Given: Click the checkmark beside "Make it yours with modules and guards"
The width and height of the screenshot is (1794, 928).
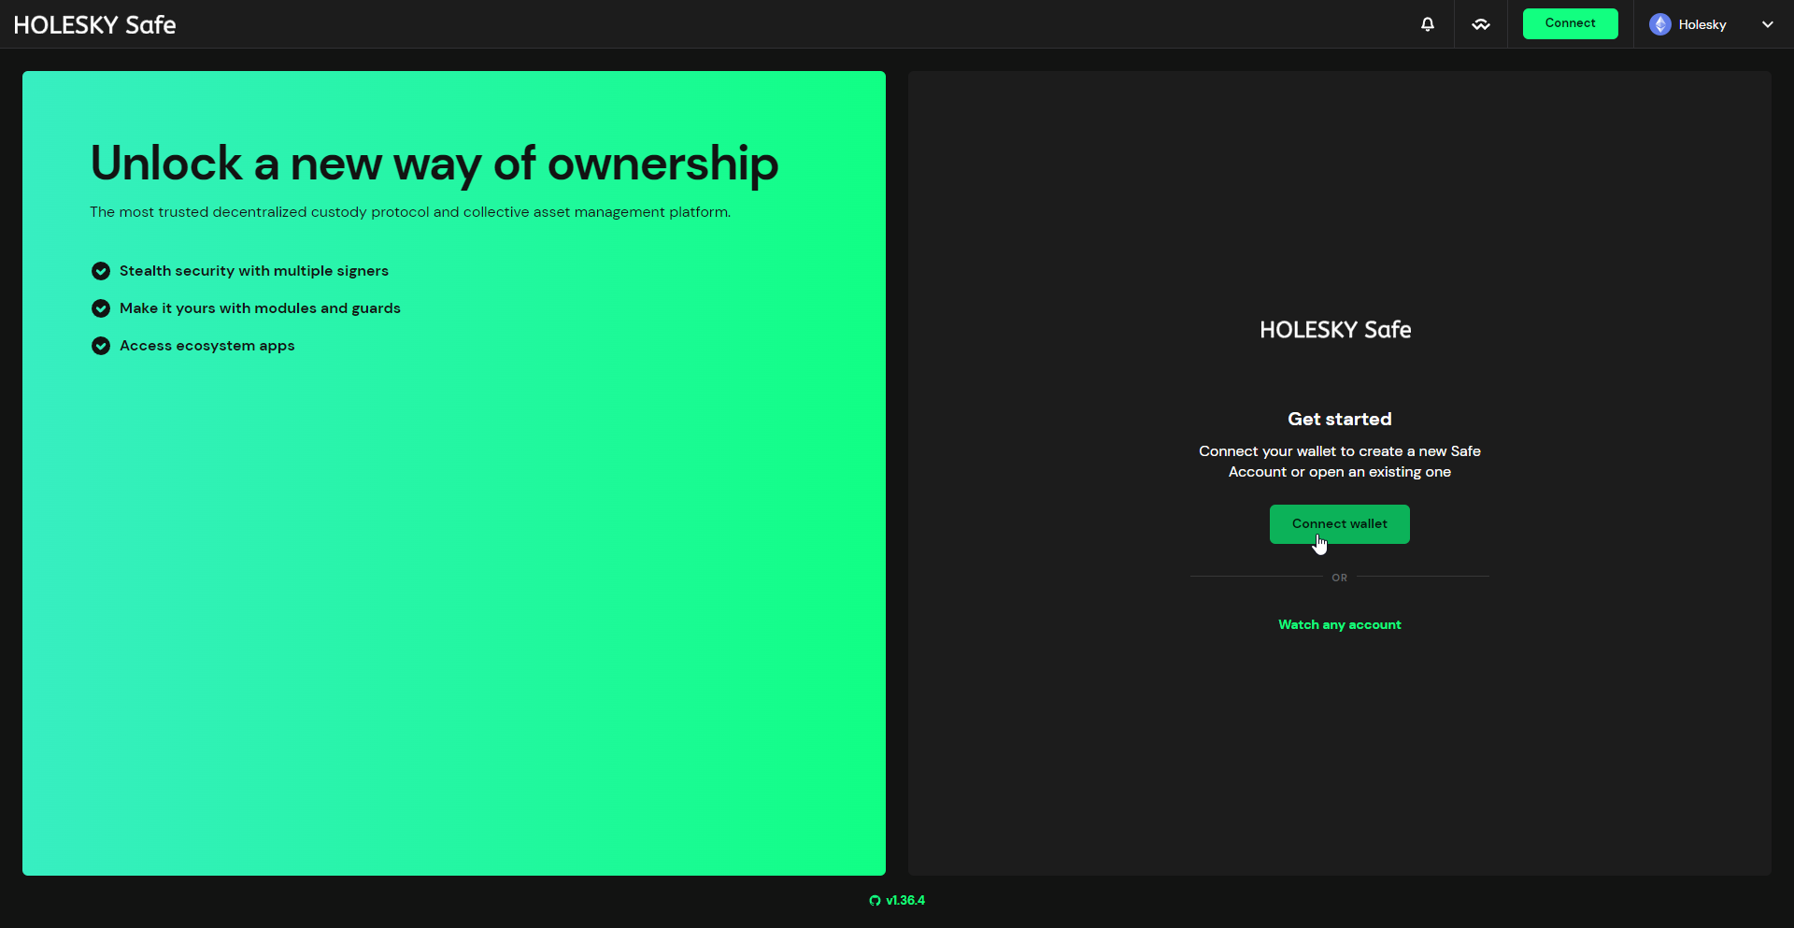Looking at the screenshot, I should tap(100, 308).
